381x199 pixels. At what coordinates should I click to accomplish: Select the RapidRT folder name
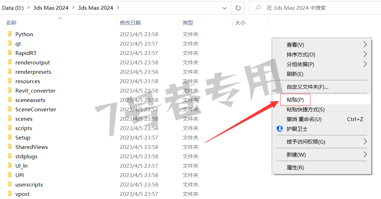(26, 53)
